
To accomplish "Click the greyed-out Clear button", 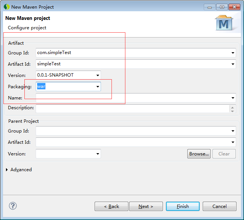I will click(x=224, y=154).
